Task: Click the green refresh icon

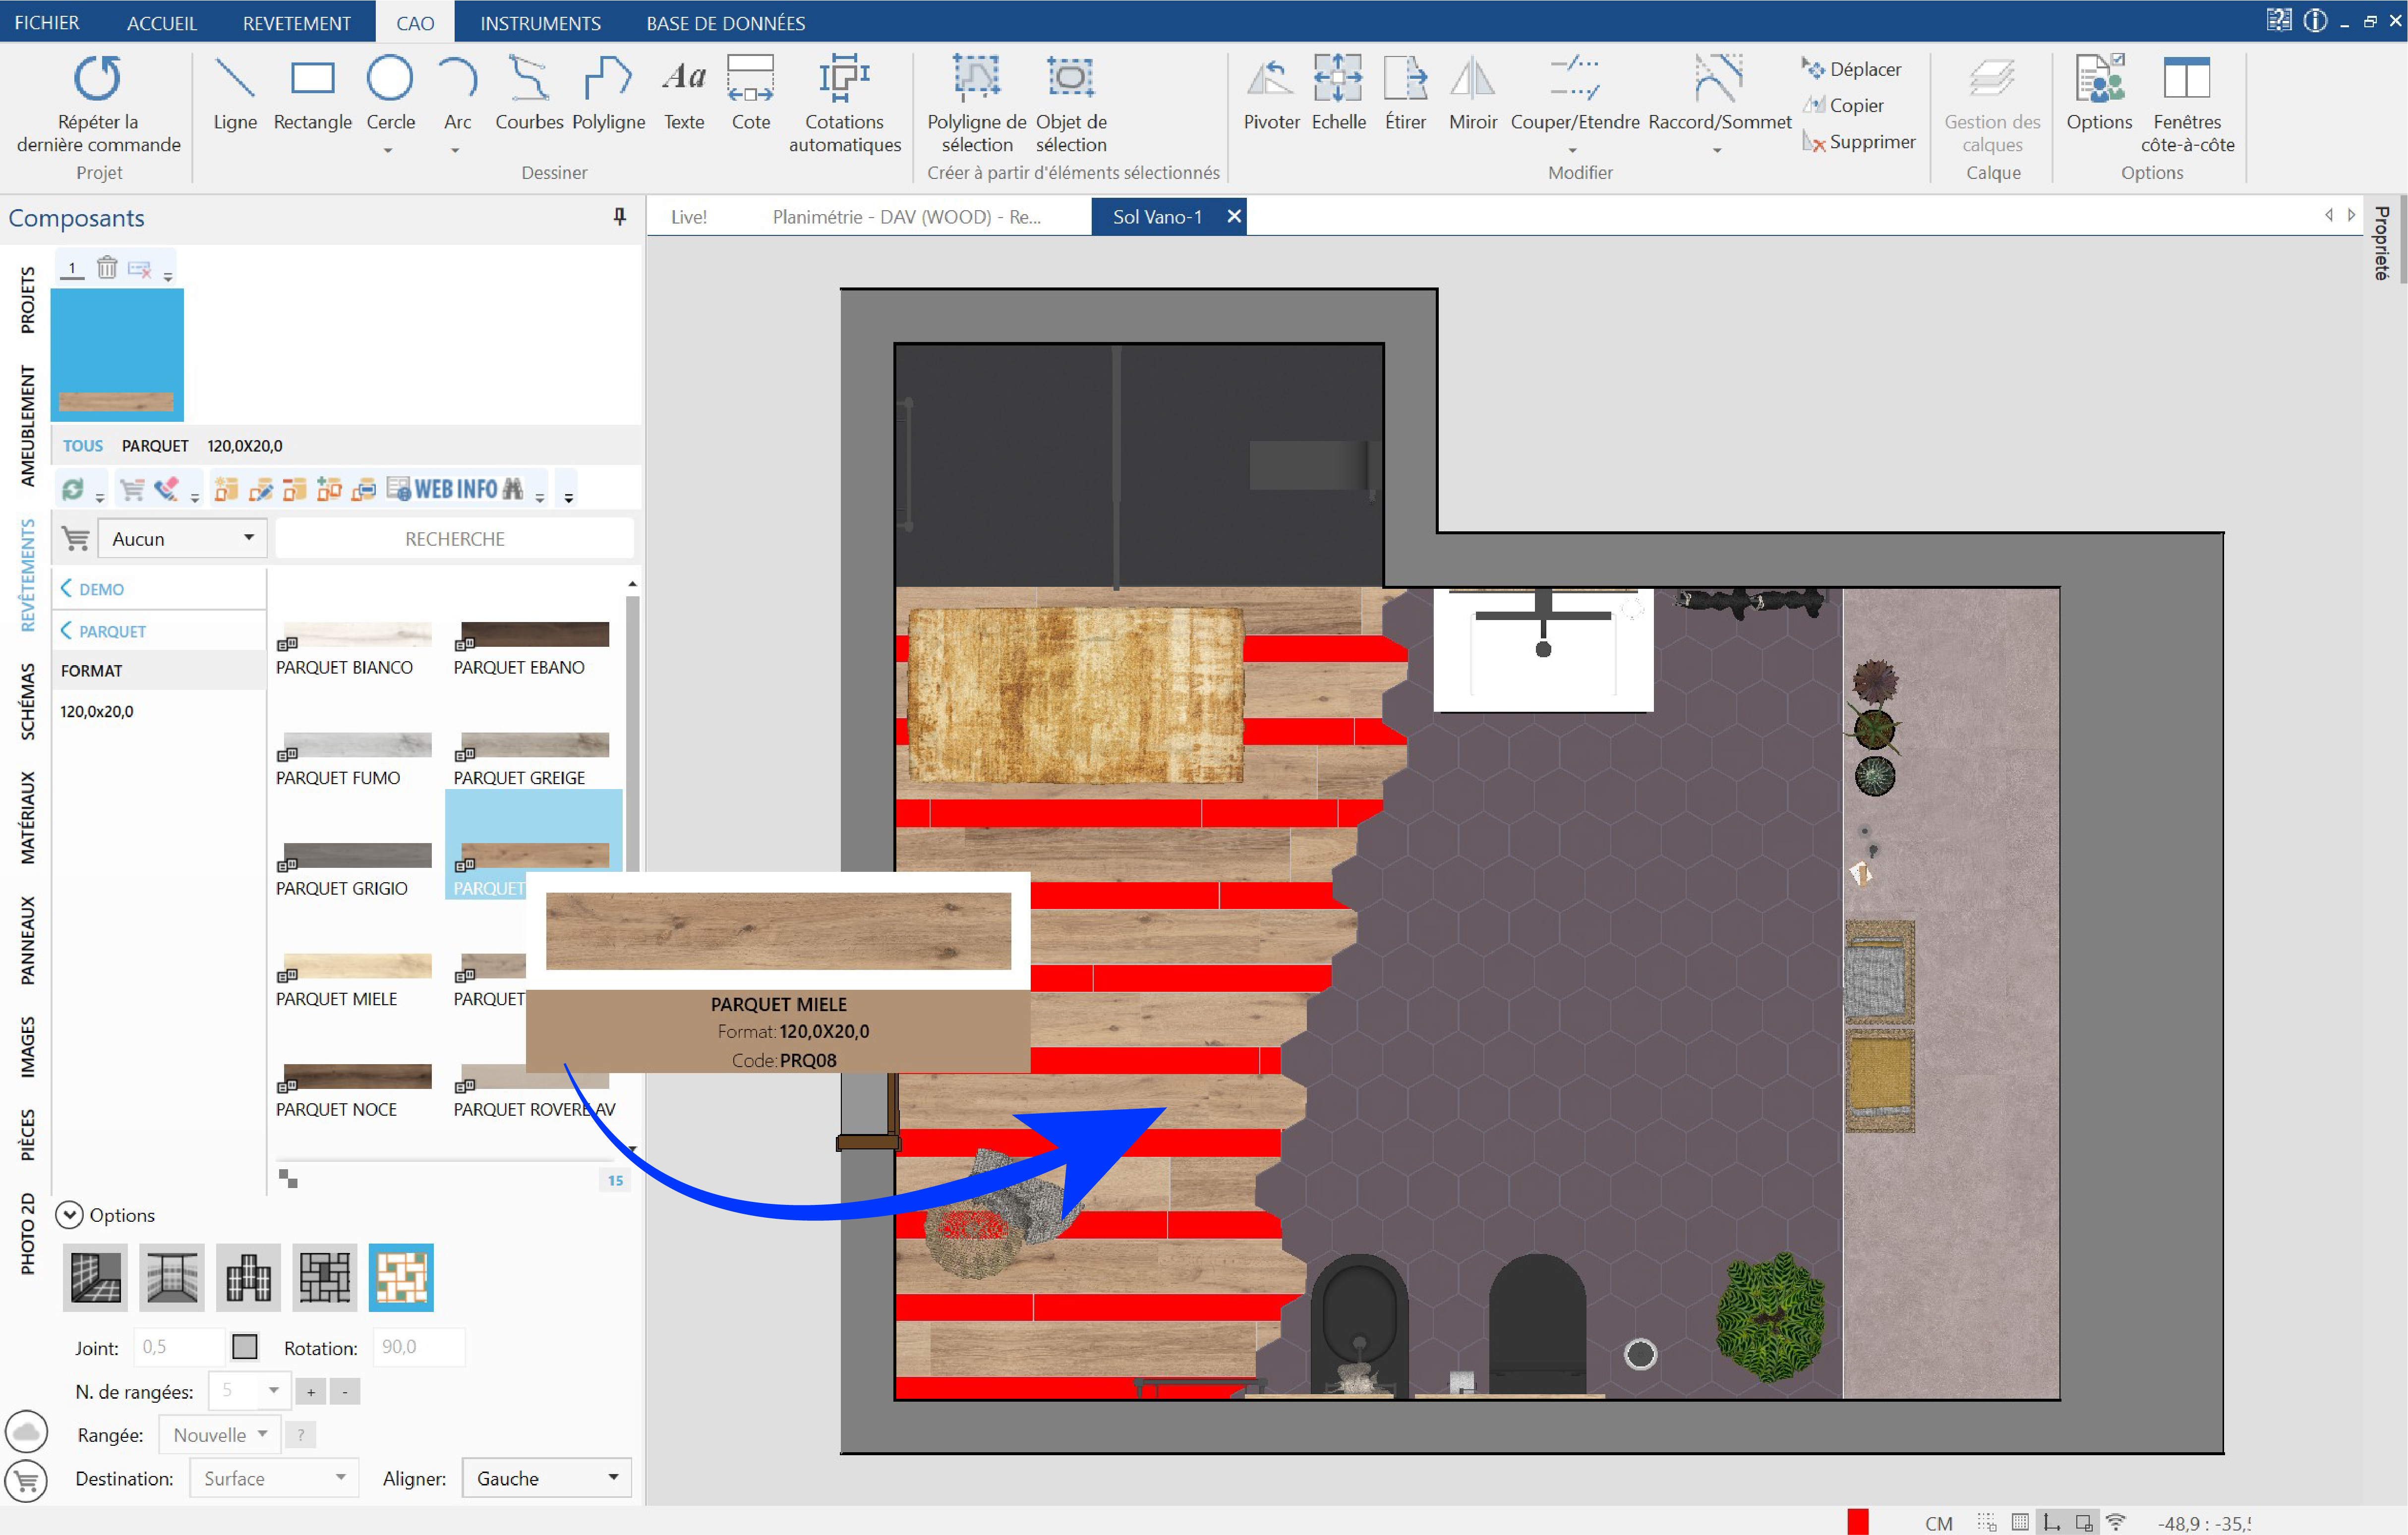Action: [x=72, y=489]
